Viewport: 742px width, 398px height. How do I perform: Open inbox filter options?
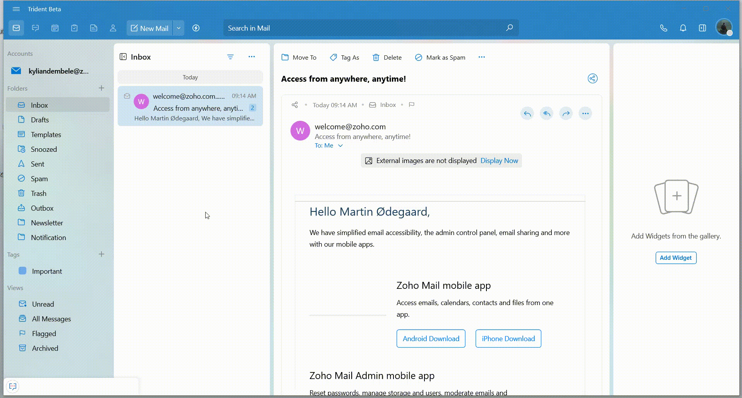(x=230, y=57)
